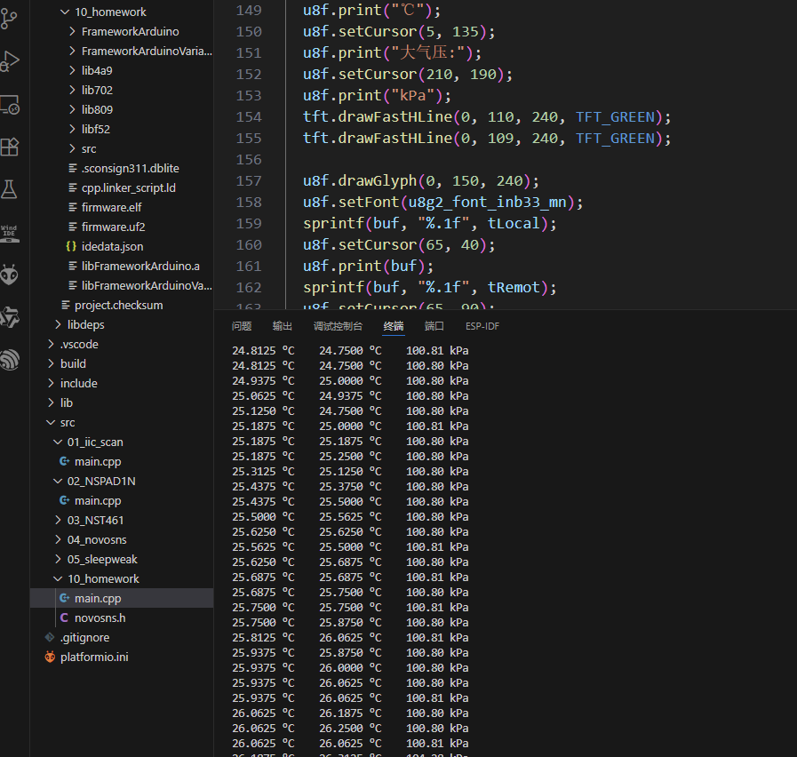Expand the 03_NST461 folder
The height and width of the screenshot is (757, 797).
(95, 520)
